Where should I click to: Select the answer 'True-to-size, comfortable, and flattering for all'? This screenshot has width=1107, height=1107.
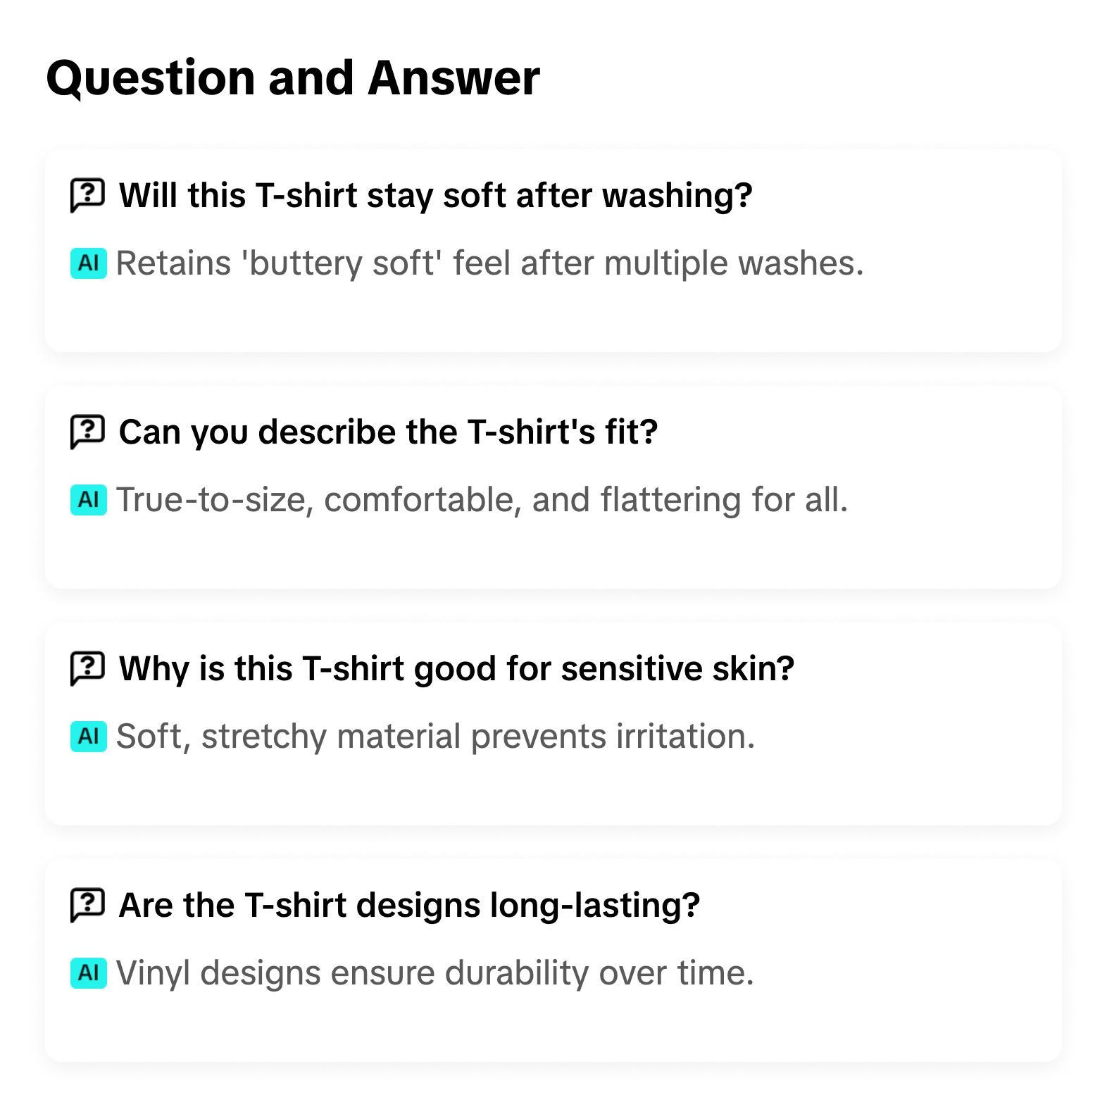482,500
